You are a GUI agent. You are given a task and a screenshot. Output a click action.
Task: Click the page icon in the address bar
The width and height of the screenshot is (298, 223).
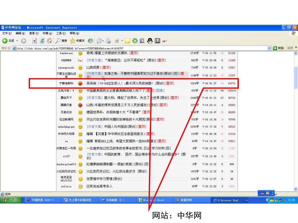15,48
